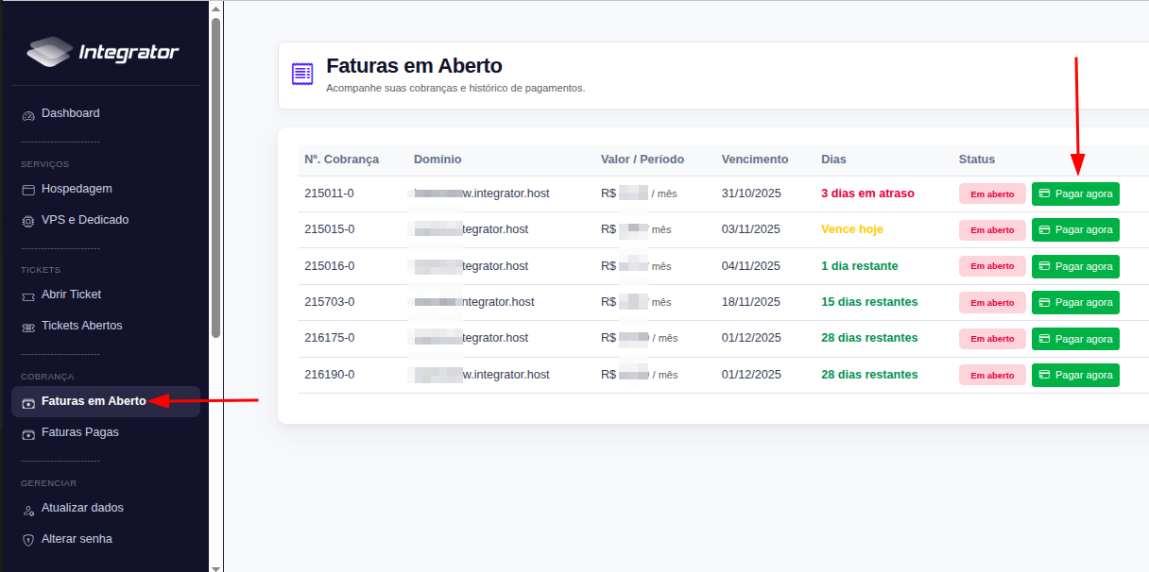The image size is (1149, 572).
Task: Click the Vencimento column header
Action: (x=754, y=160)
